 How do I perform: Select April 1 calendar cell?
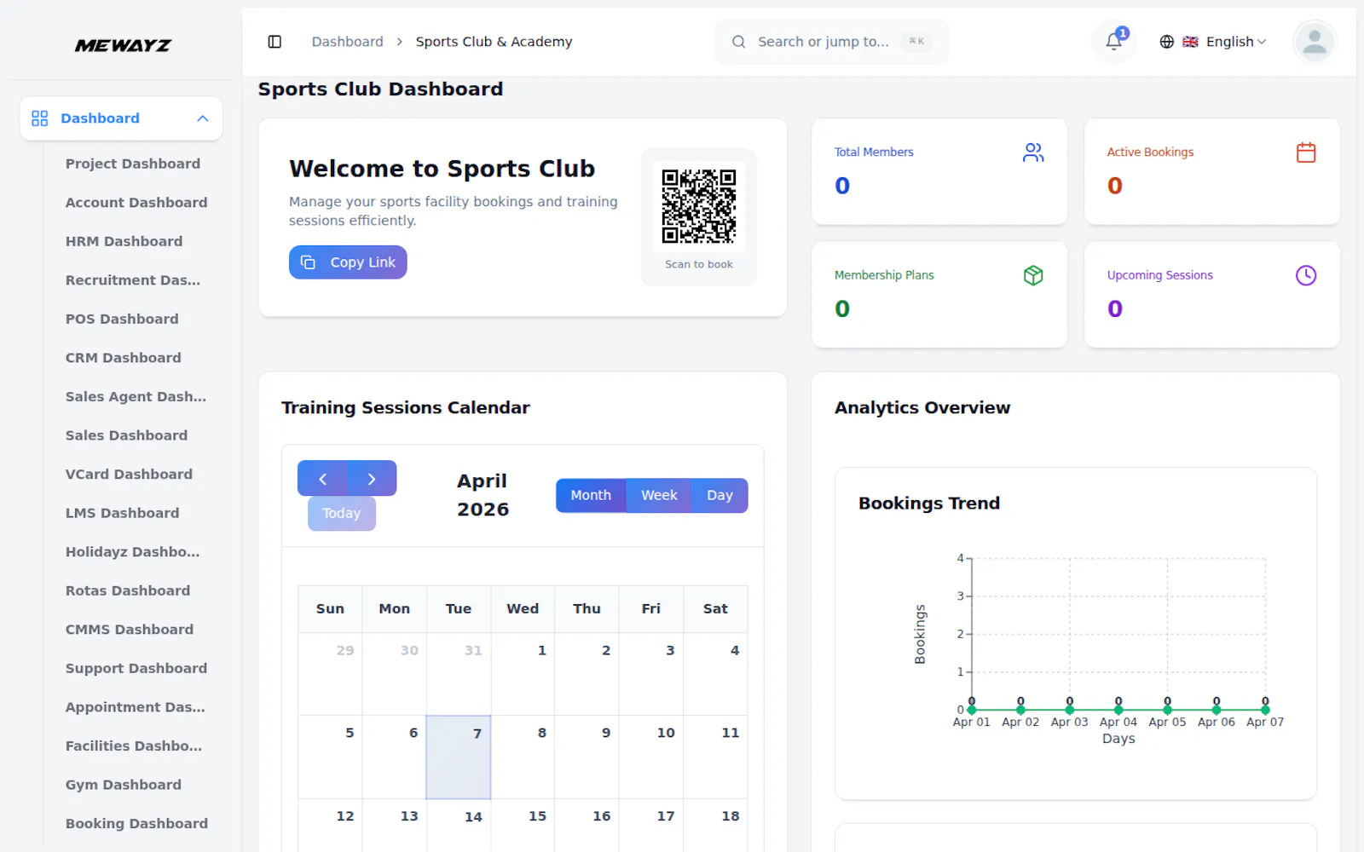[523, 674]
